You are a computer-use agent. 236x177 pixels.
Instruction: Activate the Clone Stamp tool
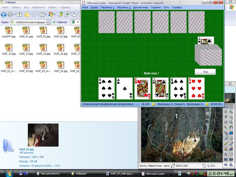tap(226, 149)
